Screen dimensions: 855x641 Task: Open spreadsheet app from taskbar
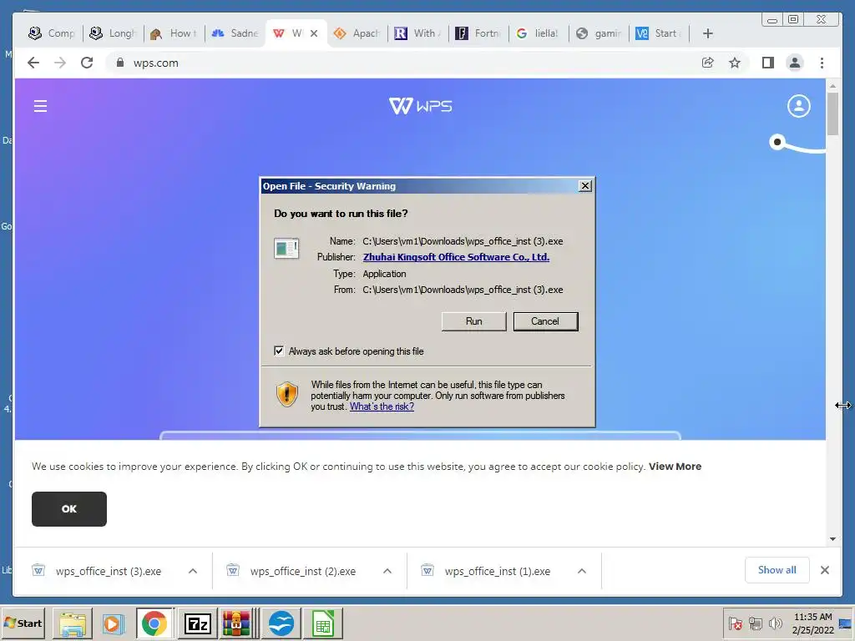[x=323, y=623]
